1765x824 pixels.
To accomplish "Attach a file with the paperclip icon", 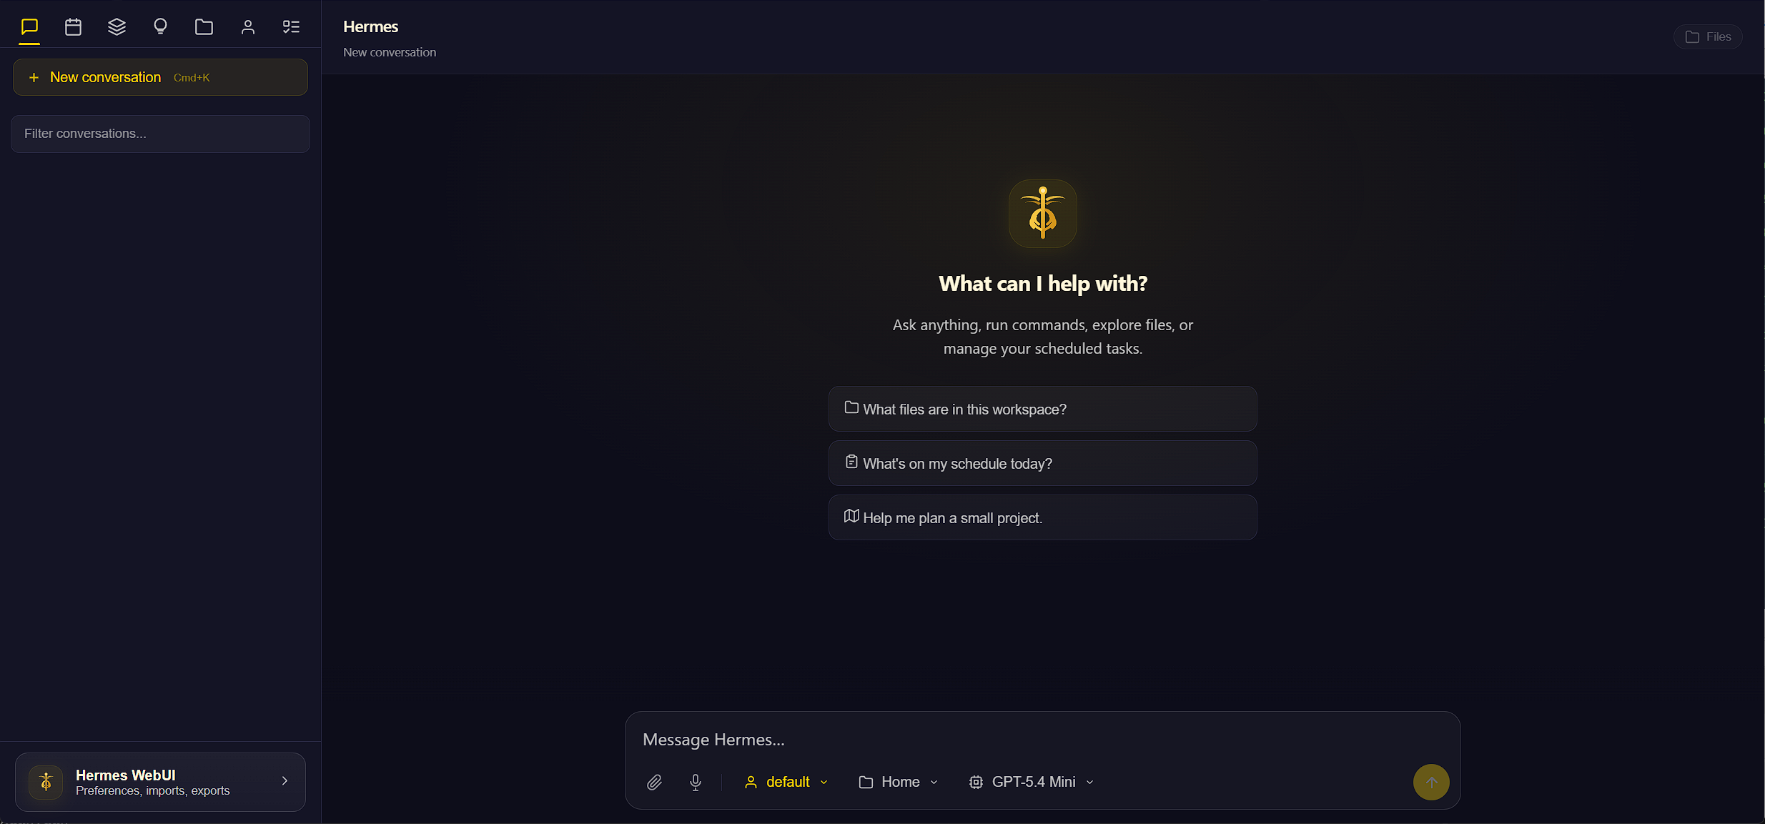I will 654,782.
